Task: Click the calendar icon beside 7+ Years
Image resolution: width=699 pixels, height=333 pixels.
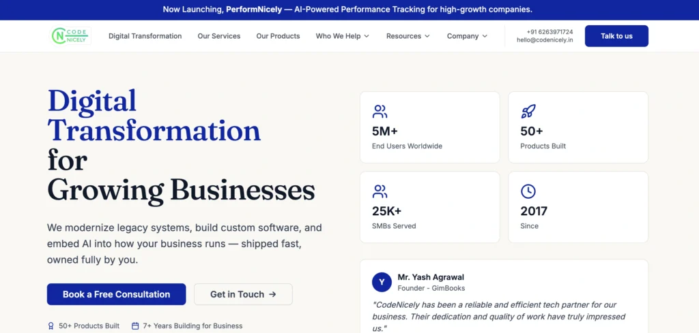Action: [x=135, y=326]
